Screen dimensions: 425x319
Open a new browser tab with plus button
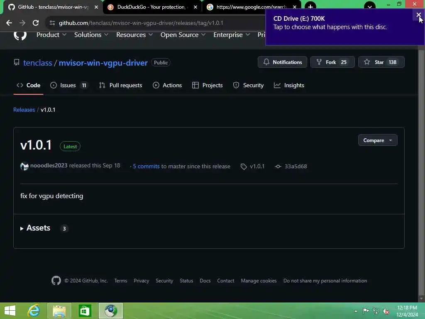(310, 7)
